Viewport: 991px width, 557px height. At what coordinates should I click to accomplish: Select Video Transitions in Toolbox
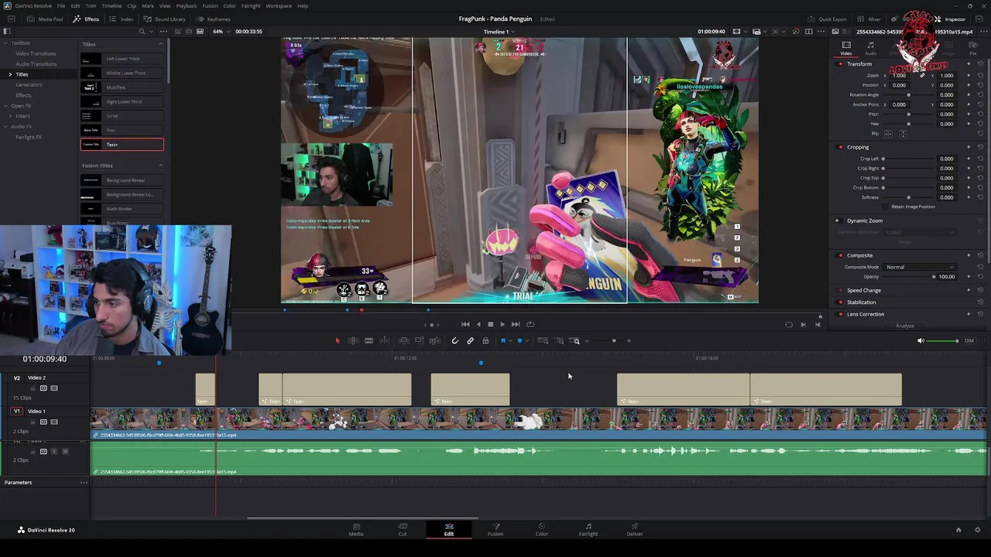point(36,53)
